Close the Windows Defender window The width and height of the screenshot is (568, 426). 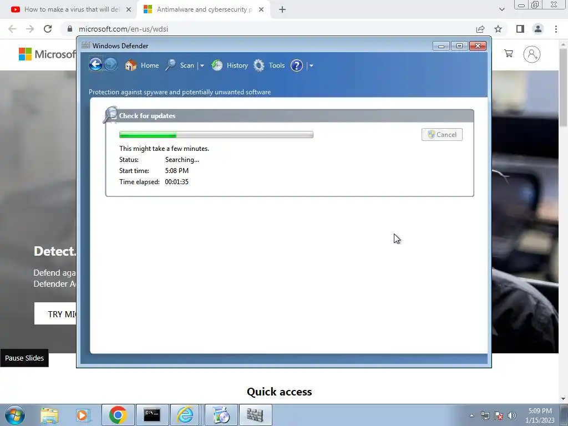(478, 45)
